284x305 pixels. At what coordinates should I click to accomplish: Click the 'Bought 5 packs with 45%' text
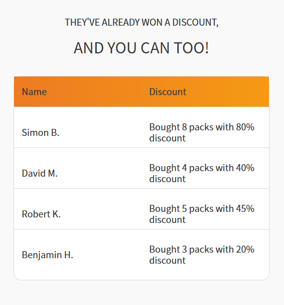click(x=202, y=209)
